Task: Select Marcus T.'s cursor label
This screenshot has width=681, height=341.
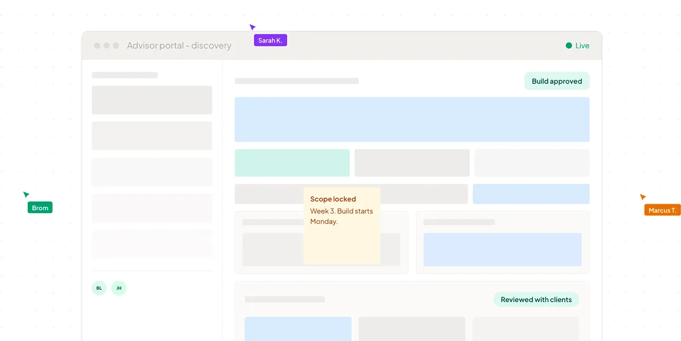Action: click(662, 210)
